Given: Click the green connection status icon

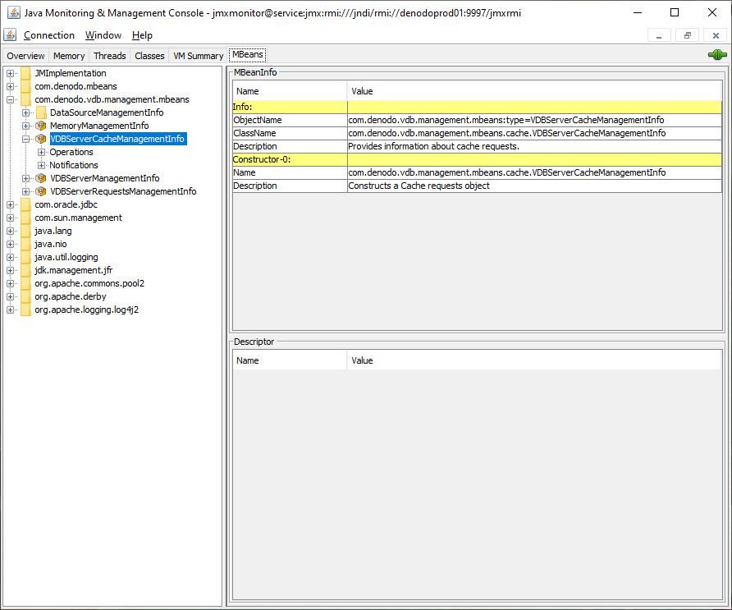Looking at the screenshot, I should point(717,55).
